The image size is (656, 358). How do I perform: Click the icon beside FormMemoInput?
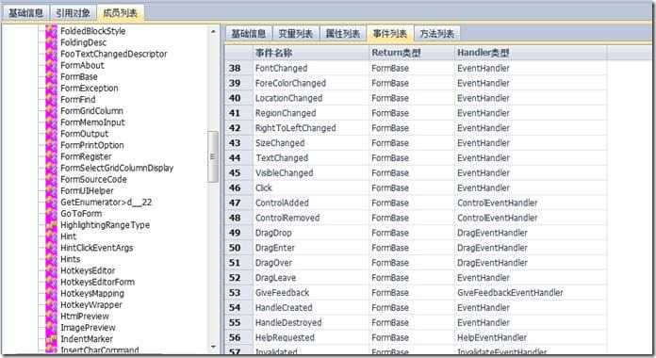51,122
